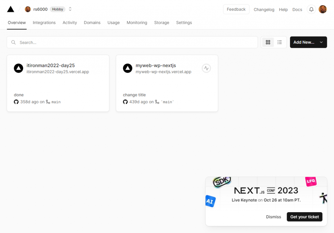Click the Vercel triangle logo

click(x=10, y=9)
